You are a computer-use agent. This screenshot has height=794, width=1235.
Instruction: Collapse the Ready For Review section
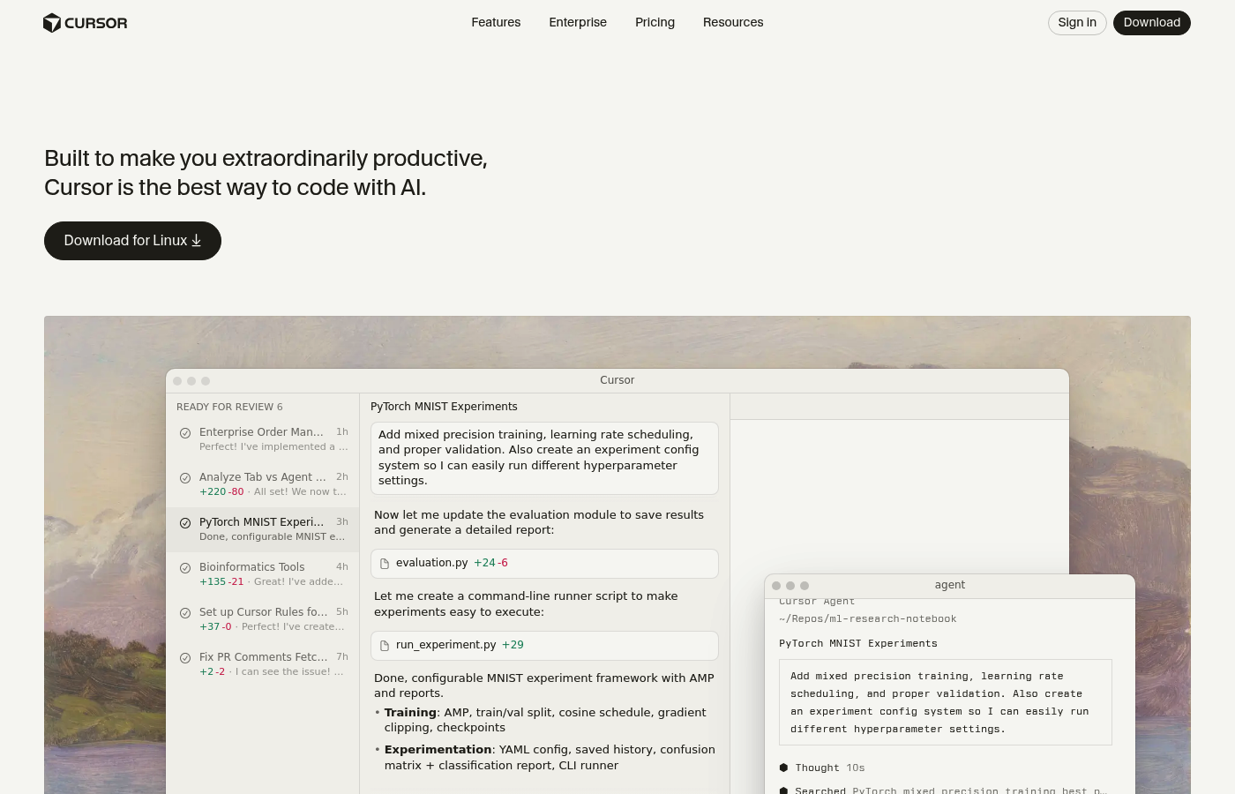(229, 407)
